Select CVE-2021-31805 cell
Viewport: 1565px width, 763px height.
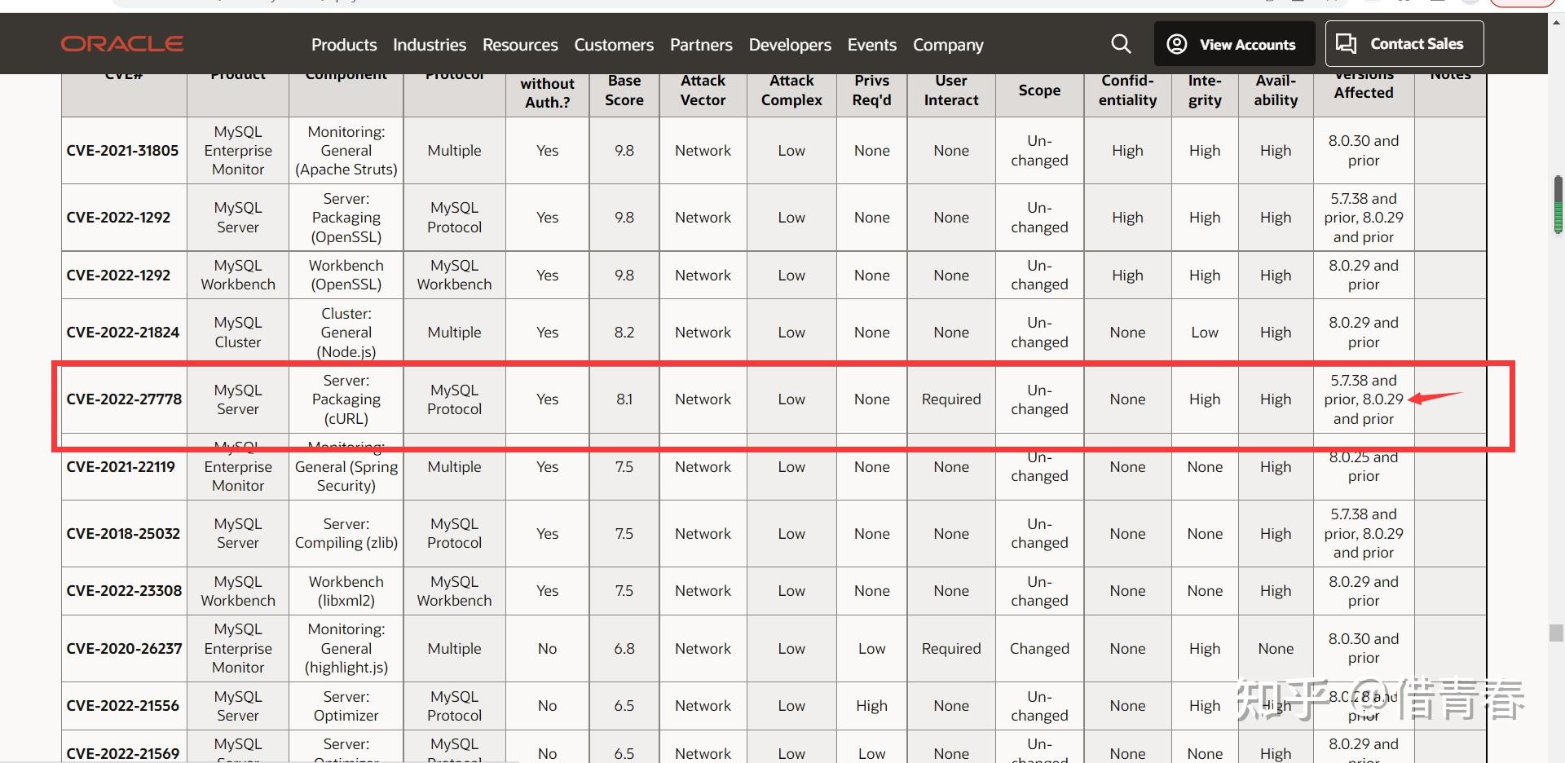tap(124, 151)
